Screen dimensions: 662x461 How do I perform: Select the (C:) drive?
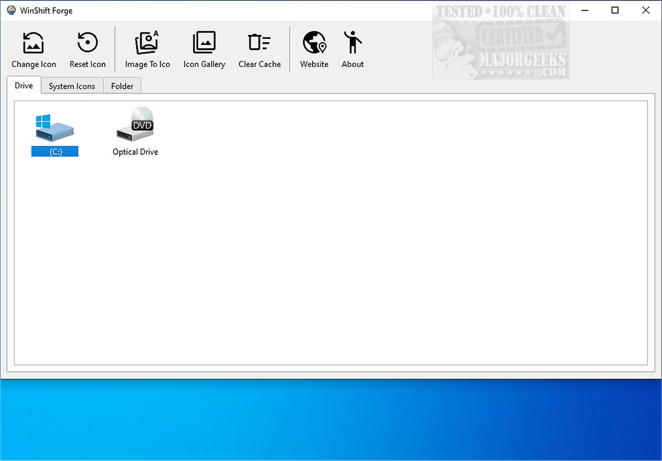click(x=54, y=129)
